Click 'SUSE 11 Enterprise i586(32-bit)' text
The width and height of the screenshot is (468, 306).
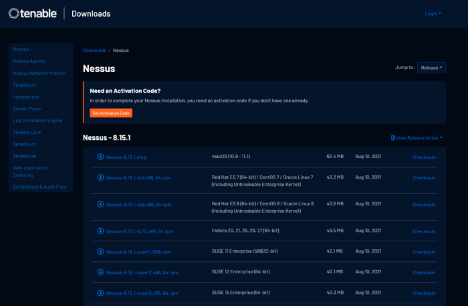tap(245, 251)
